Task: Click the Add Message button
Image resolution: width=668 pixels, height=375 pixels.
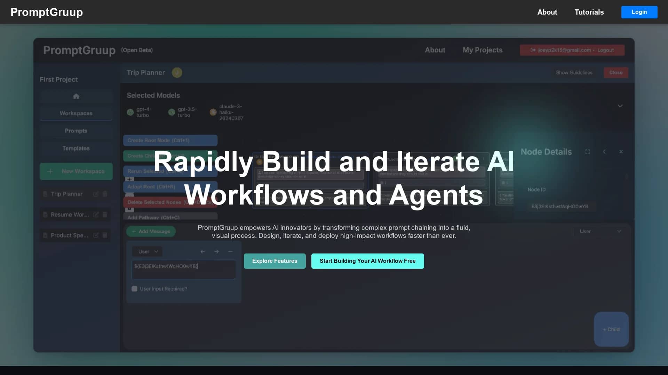Action: click(151, 231)
